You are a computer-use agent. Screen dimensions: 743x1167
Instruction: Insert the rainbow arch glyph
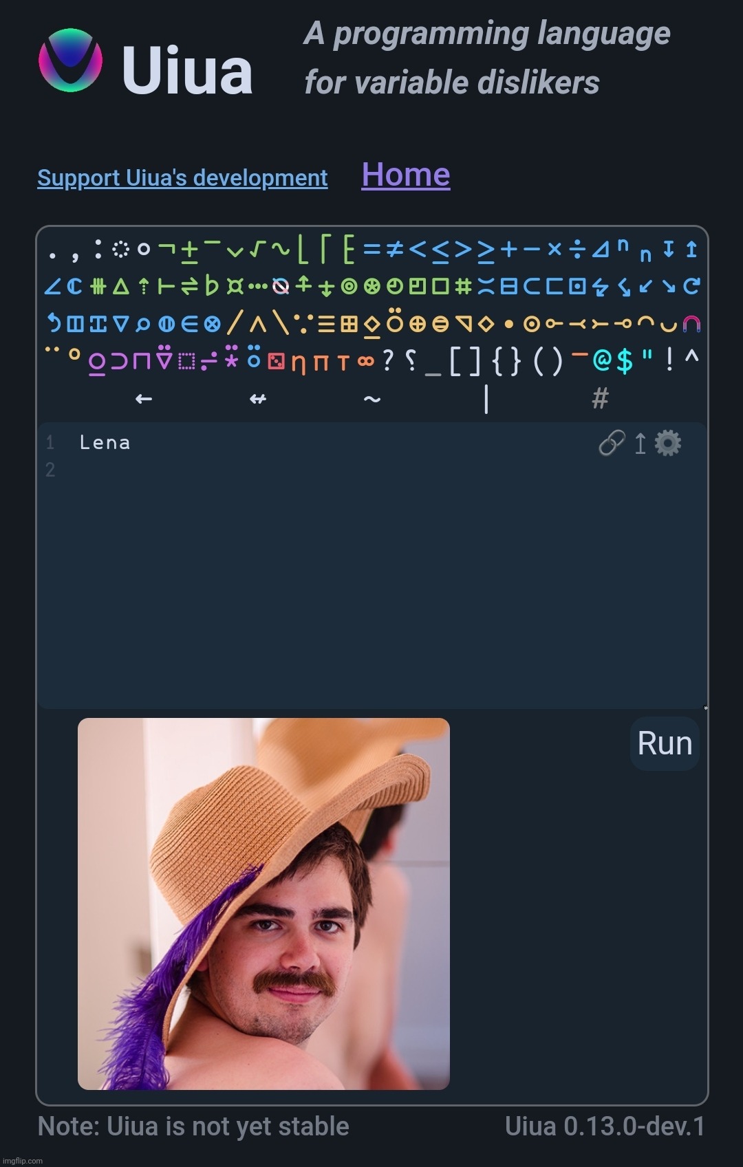pyautogui.click(x=692, y=323)
